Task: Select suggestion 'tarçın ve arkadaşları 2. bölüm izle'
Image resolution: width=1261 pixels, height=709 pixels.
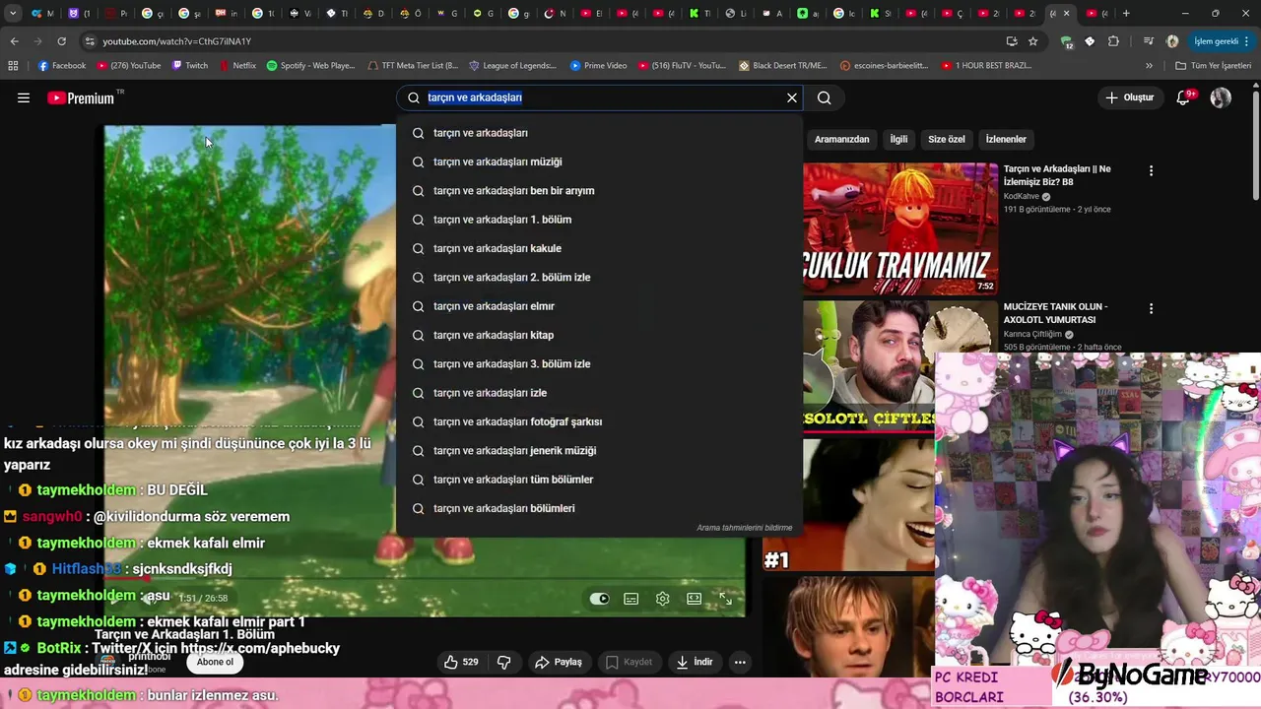Action: point(599,277)
